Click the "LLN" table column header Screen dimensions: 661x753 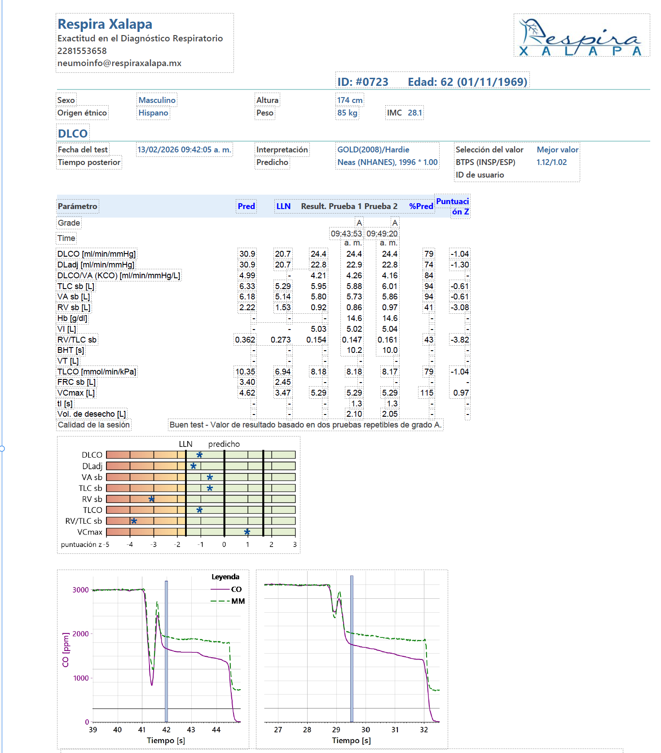pos(283,206)
